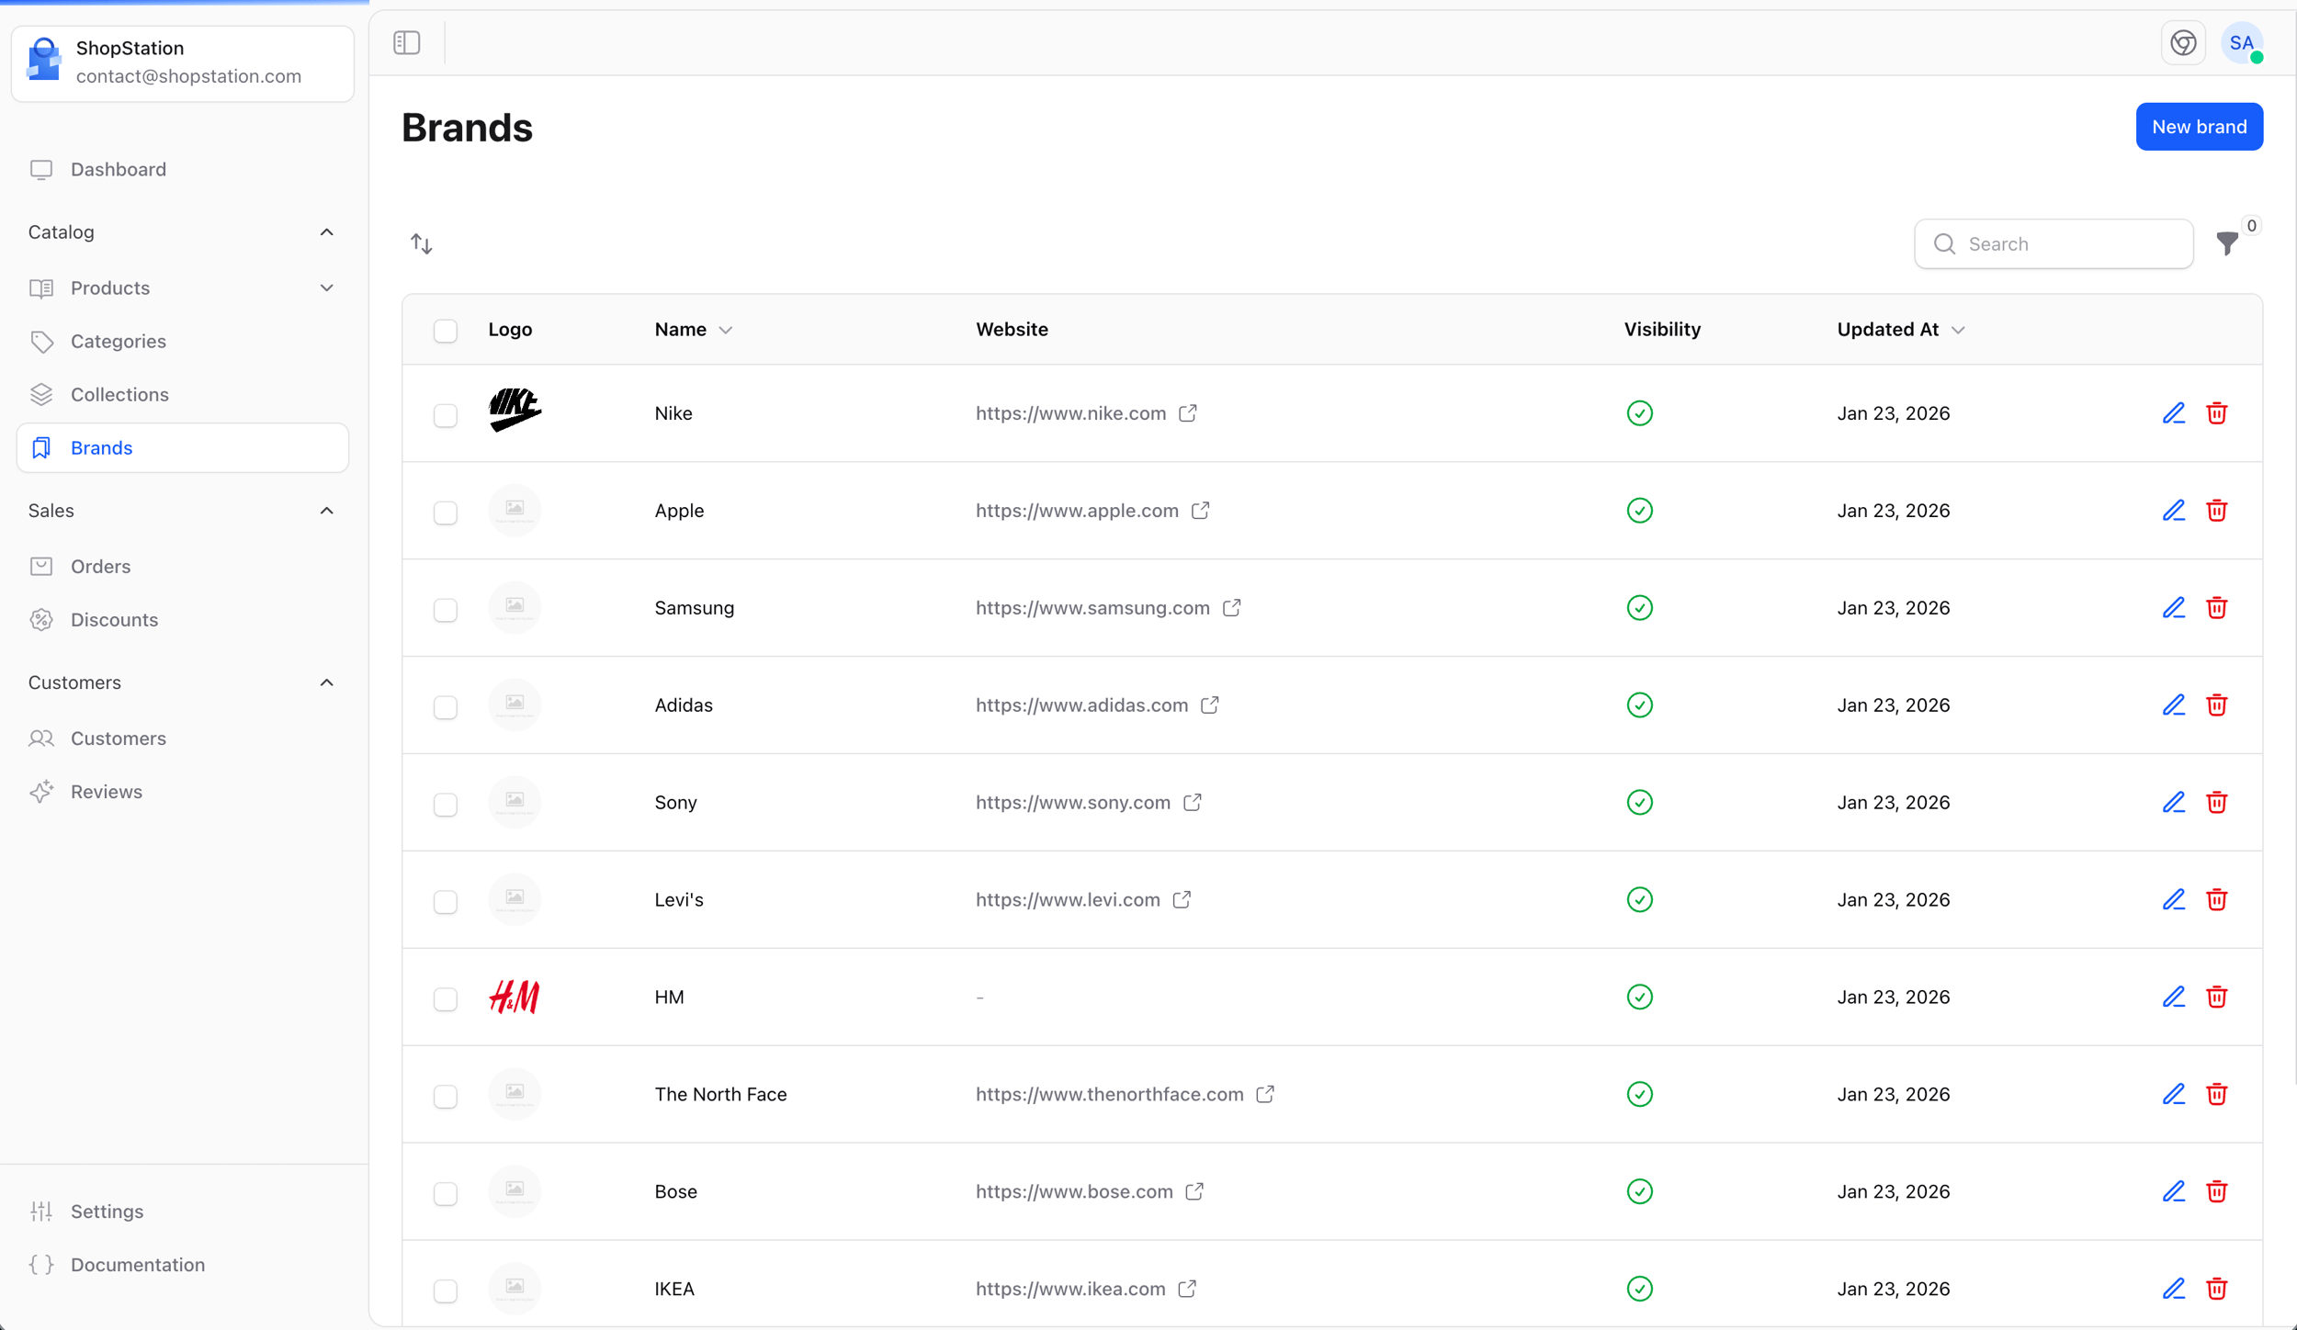
Task: Click the reorder records arrows icon
Action: tap(421, 243)
